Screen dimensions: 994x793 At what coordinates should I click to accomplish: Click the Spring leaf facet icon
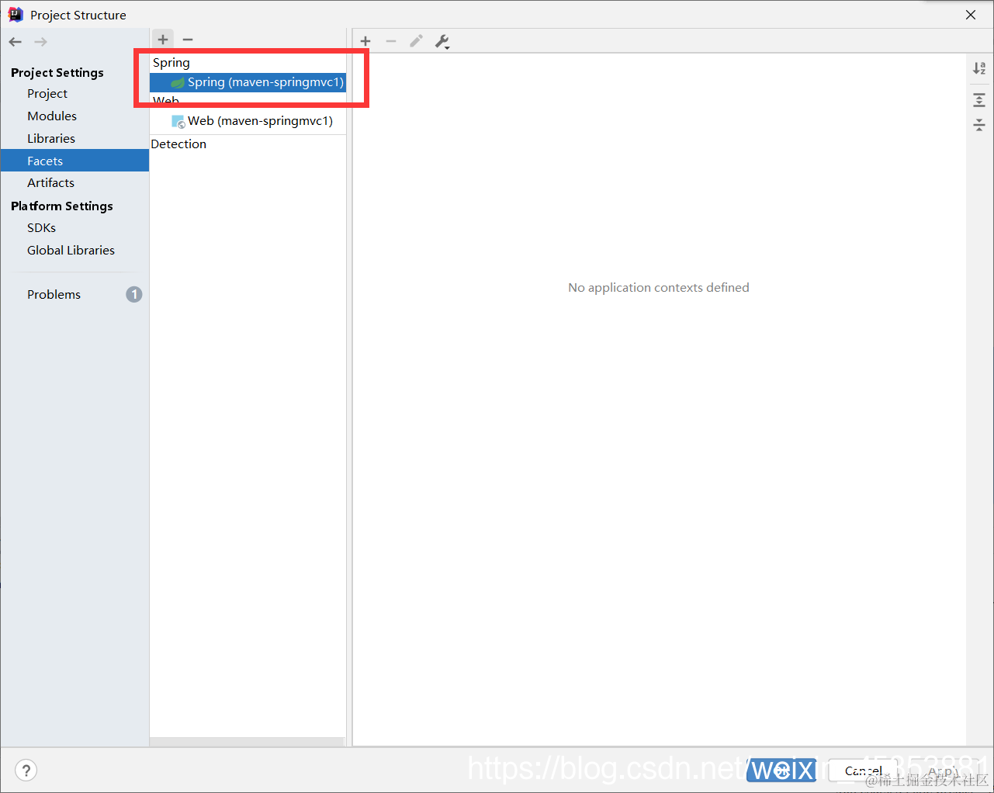point(178,82)
